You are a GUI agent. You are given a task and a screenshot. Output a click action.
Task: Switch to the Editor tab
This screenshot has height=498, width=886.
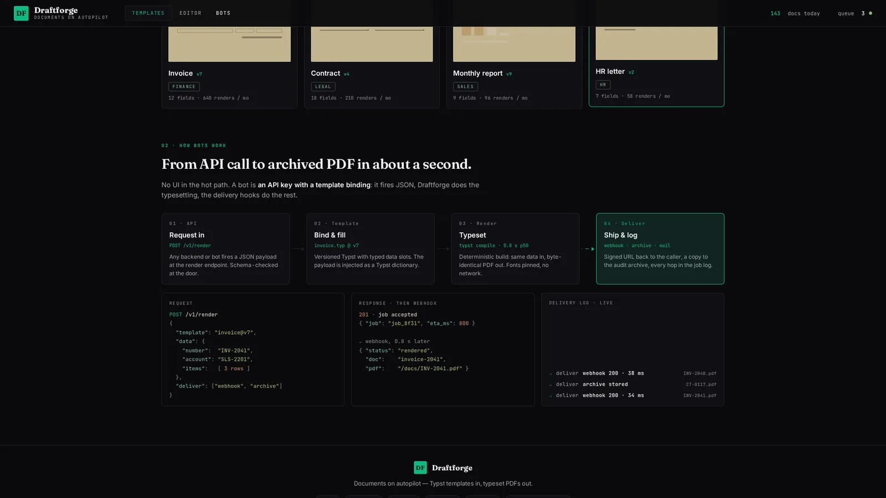coord(190,13)
